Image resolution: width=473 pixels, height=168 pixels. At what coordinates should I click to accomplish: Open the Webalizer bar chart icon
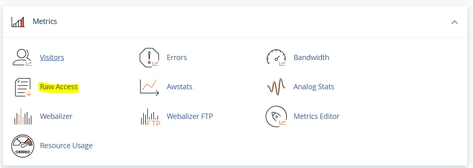[22, 116]
